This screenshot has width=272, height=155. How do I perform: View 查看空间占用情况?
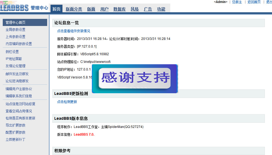[19, 111]
